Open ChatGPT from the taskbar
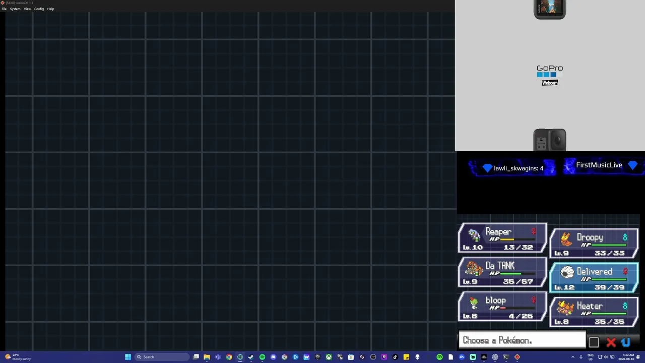645x363 pixels. [x=495, y=357]
